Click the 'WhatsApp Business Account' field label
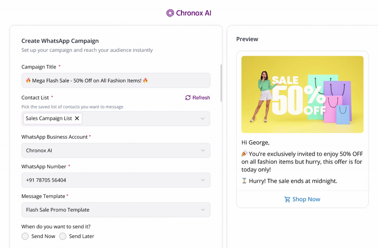The width and height of the screenshot is (378, 248). [x=54, y=137]
